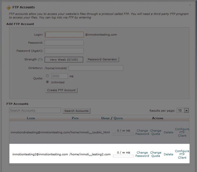The width and height of the screenshot is (197, 172).
Task: Sort accounts by Login column header
Action: coord(31,118)
